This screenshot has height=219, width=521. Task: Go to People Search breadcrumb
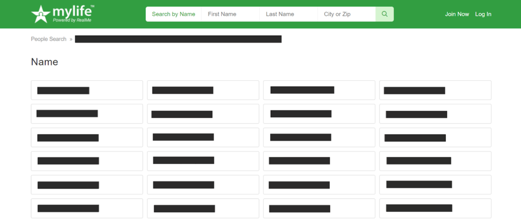pyautogui.click(x=48, y=39)
